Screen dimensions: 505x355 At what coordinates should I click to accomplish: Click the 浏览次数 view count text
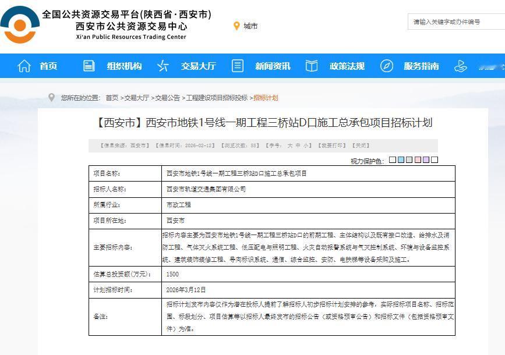tap(240, 145)
